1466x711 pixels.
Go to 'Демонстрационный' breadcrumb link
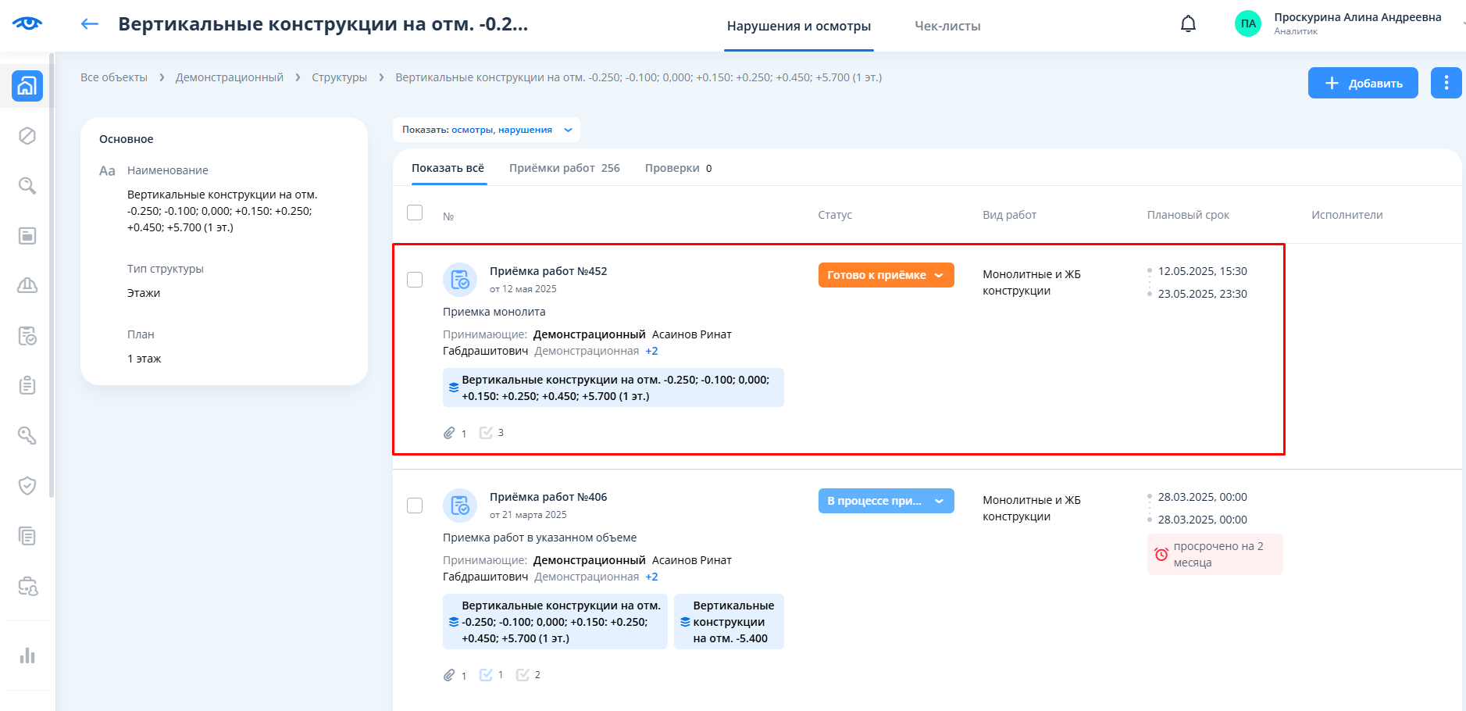click(229, 77)
